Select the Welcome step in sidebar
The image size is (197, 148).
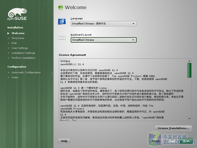tap(18, 33)
